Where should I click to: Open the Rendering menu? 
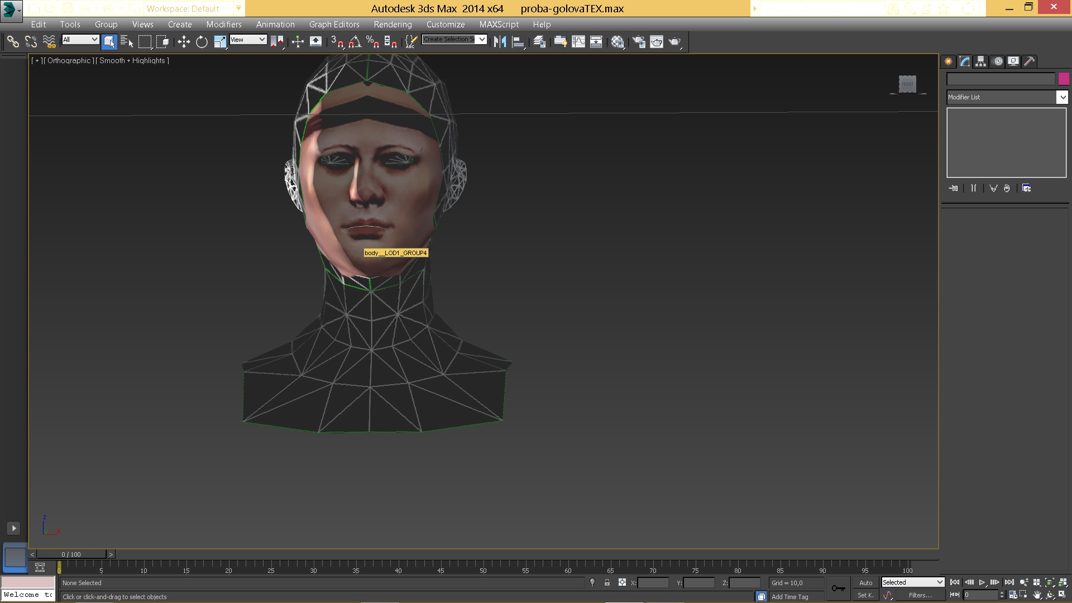[393, 25]
